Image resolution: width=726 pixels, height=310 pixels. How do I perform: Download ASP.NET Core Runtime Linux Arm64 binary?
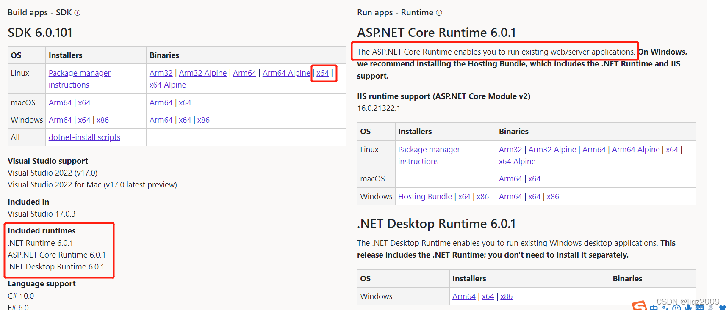point(594,149)
